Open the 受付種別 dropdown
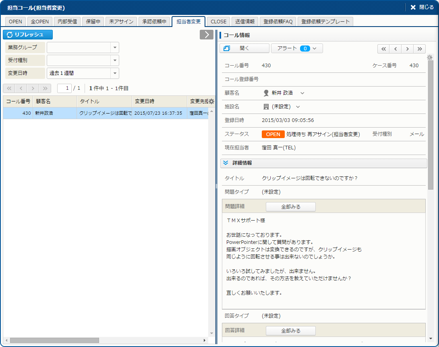439x347 pixels. 115,60
